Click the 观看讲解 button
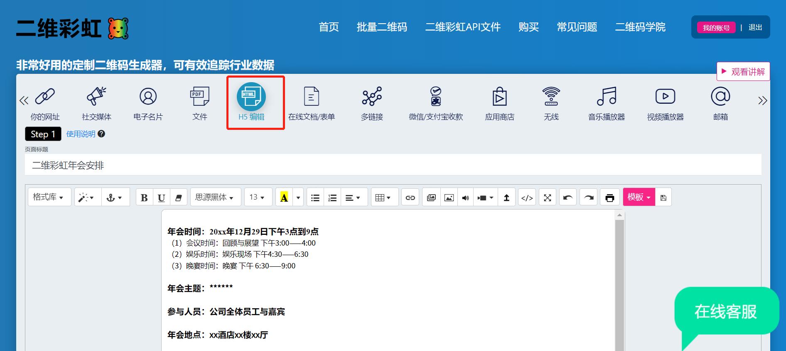This screenshot has height=351, width=786. pyautogui.click(x=743, y=72)
